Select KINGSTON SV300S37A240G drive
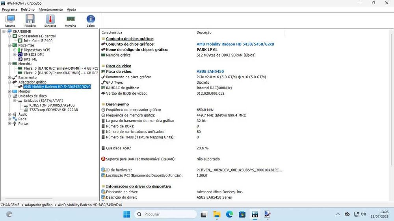Viewport: 394px width, 221px height. [x=52, y=105]
